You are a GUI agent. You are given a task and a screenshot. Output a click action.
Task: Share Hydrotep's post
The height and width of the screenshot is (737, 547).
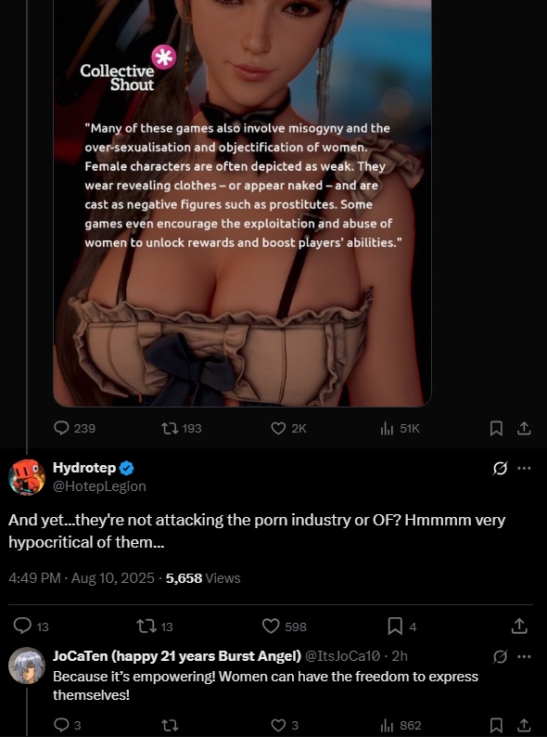click(519, 626)
